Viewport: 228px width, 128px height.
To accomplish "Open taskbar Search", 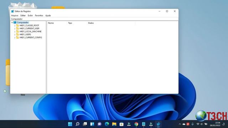I will pos(78,124).
